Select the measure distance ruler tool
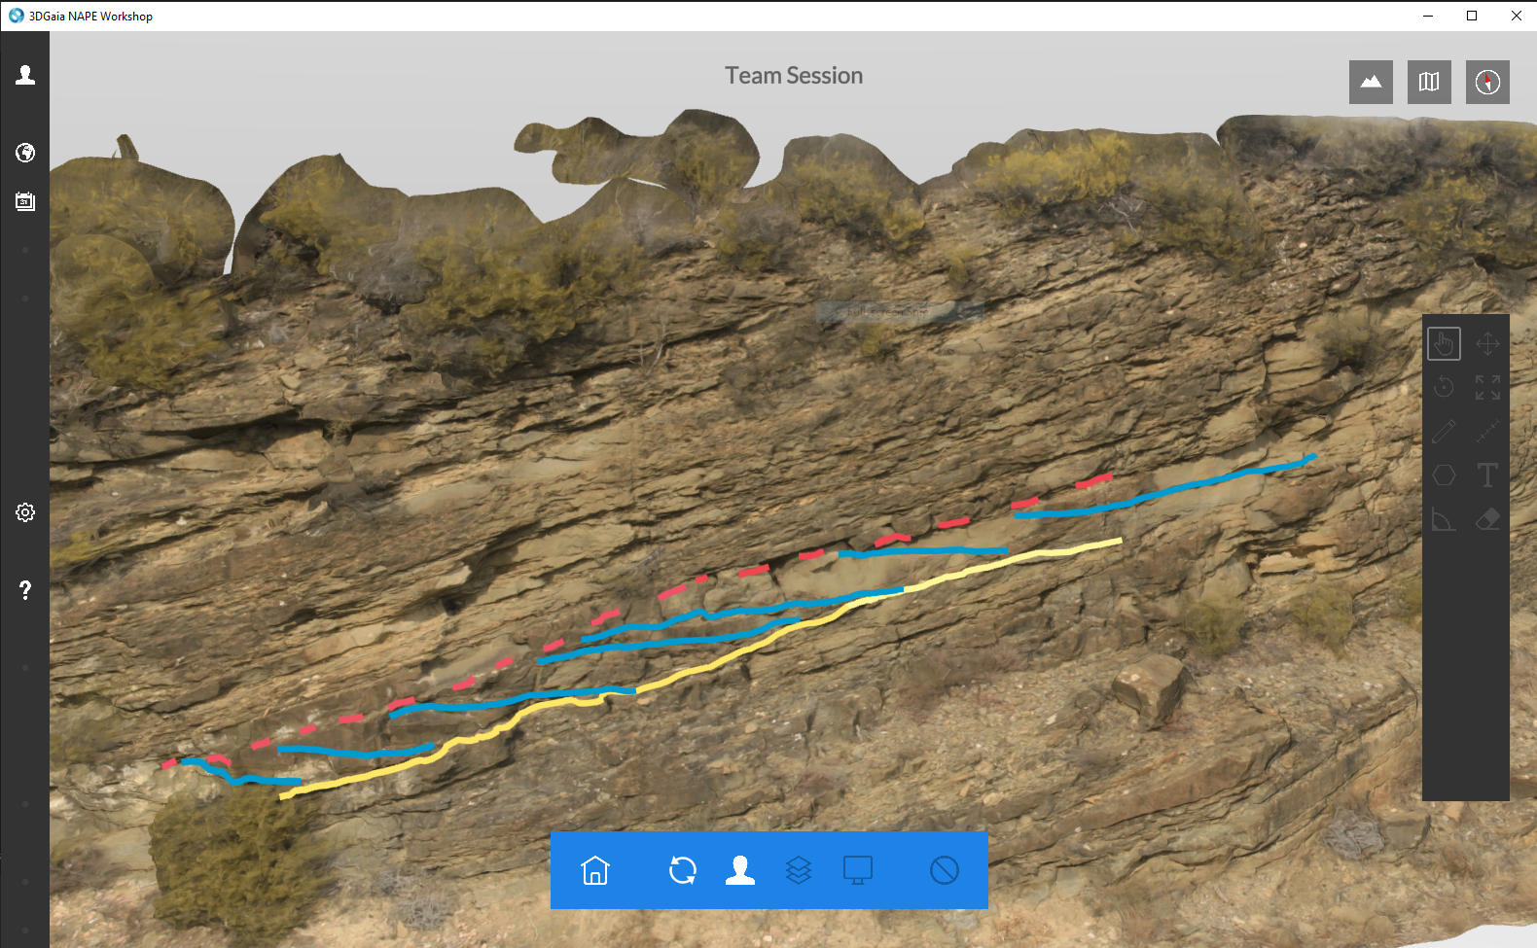This screenshot has height=948, width=1537. tap(1487, 431)
